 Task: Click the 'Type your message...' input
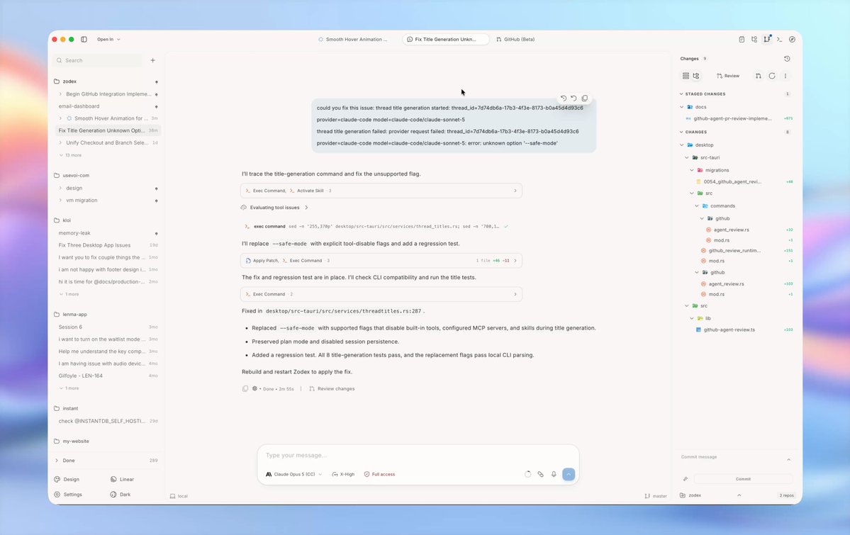[418, 456]
